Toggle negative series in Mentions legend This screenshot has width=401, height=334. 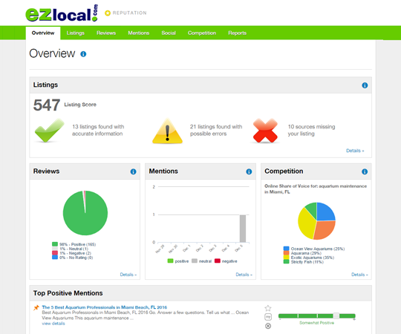(226, 261)
